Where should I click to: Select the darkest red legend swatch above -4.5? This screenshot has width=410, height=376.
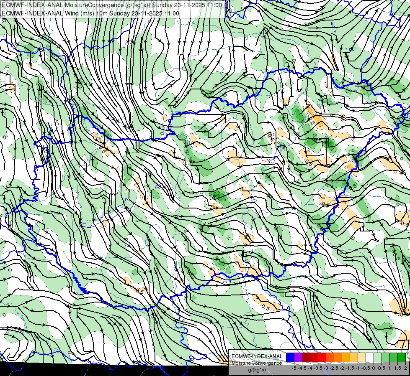coord(306,358)
